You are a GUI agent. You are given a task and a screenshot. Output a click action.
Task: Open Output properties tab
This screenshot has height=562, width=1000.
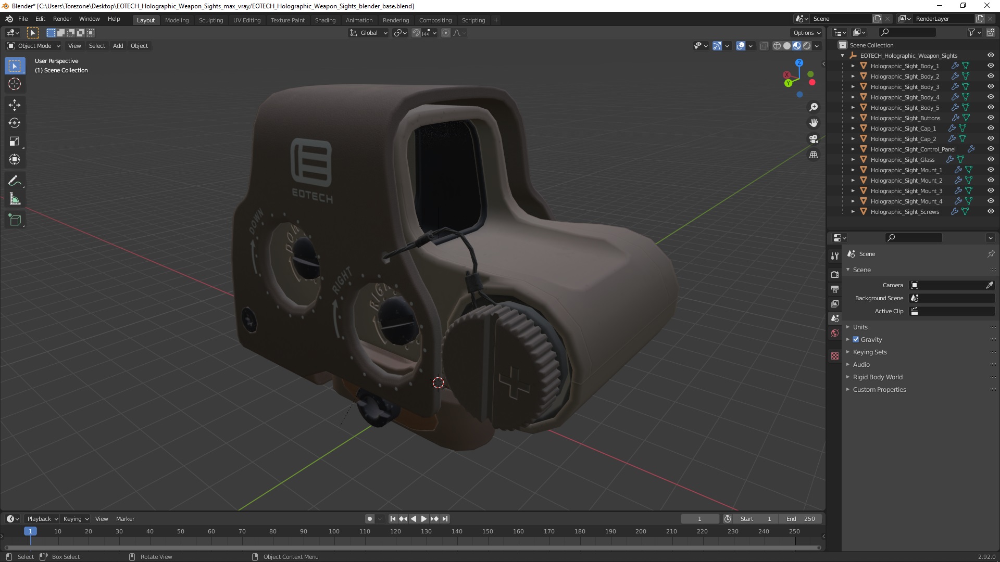pos(835,289)
